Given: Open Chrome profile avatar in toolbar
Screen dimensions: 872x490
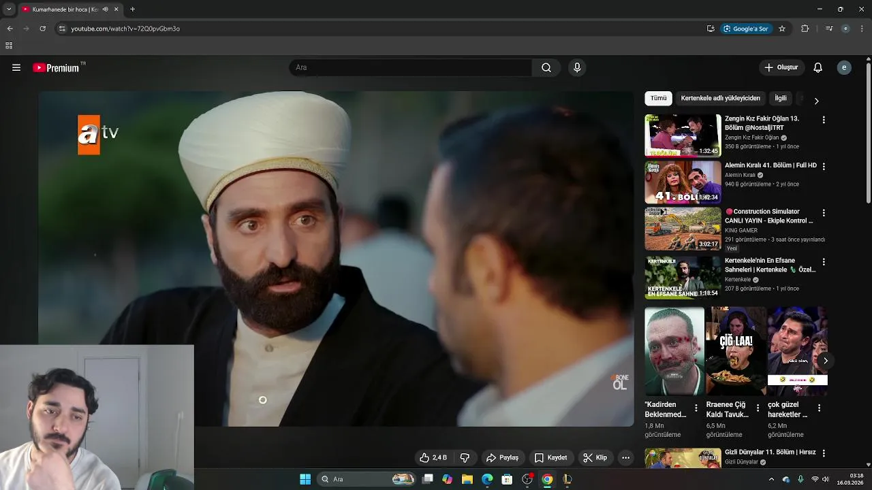Looking at the screenshot, I should (845, 29).
